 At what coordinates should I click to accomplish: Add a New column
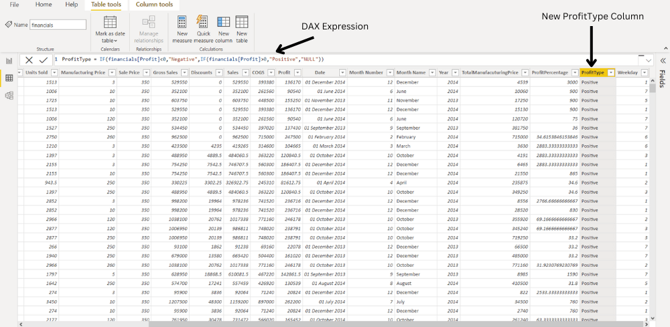click(224, 29)
